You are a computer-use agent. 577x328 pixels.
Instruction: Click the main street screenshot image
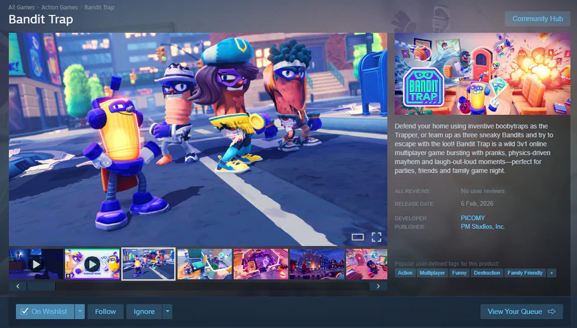198,139
